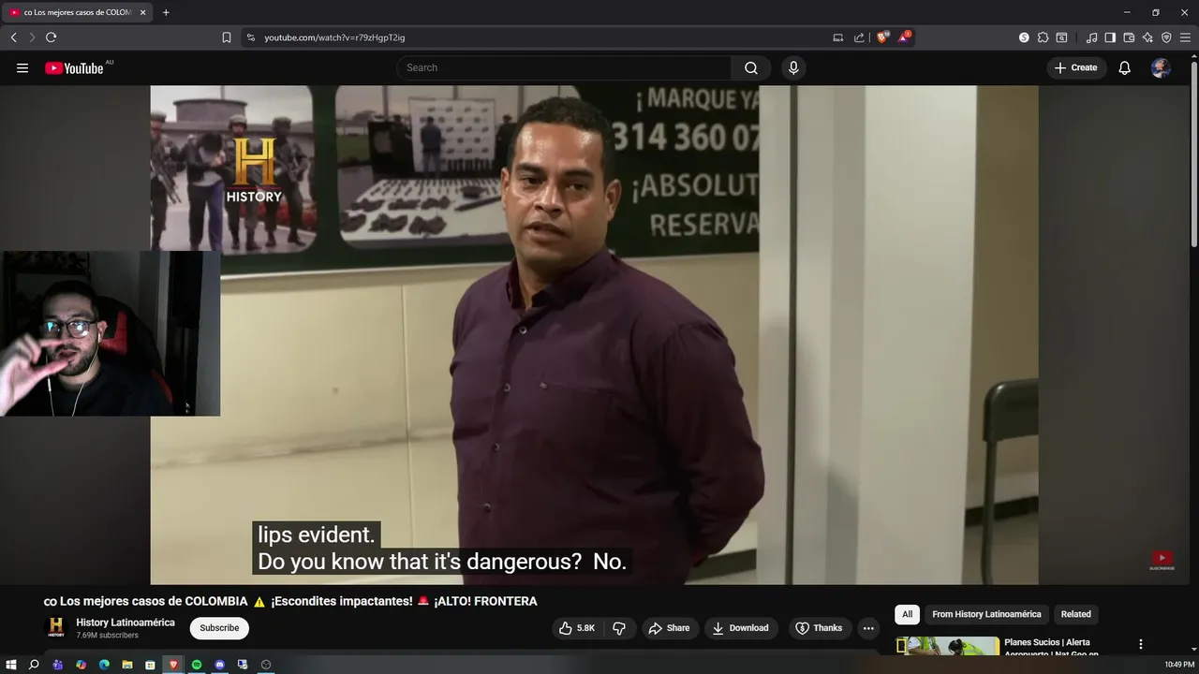1199x674 pixels.
Task: Click the 10:49 PM taskbar clock
Action: point(1179,665)
